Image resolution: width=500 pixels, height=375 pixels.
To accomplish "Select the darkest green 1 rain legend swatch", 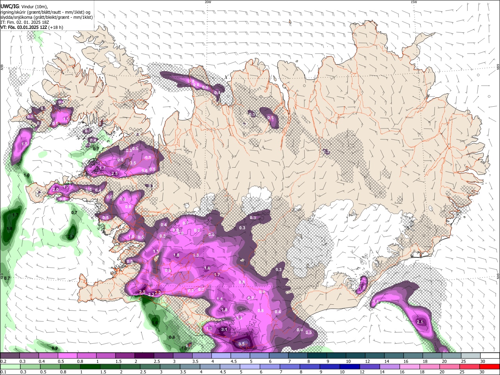I will [x=90, y=367].
